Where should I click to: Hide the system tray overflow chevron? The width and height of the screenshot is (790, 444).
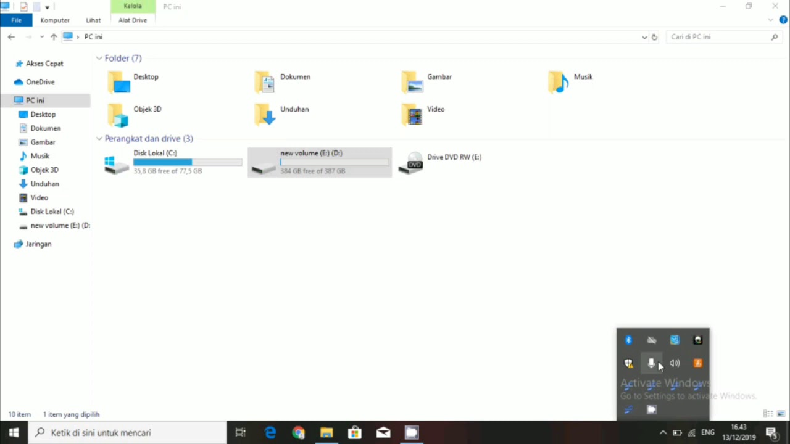(663, 433)
